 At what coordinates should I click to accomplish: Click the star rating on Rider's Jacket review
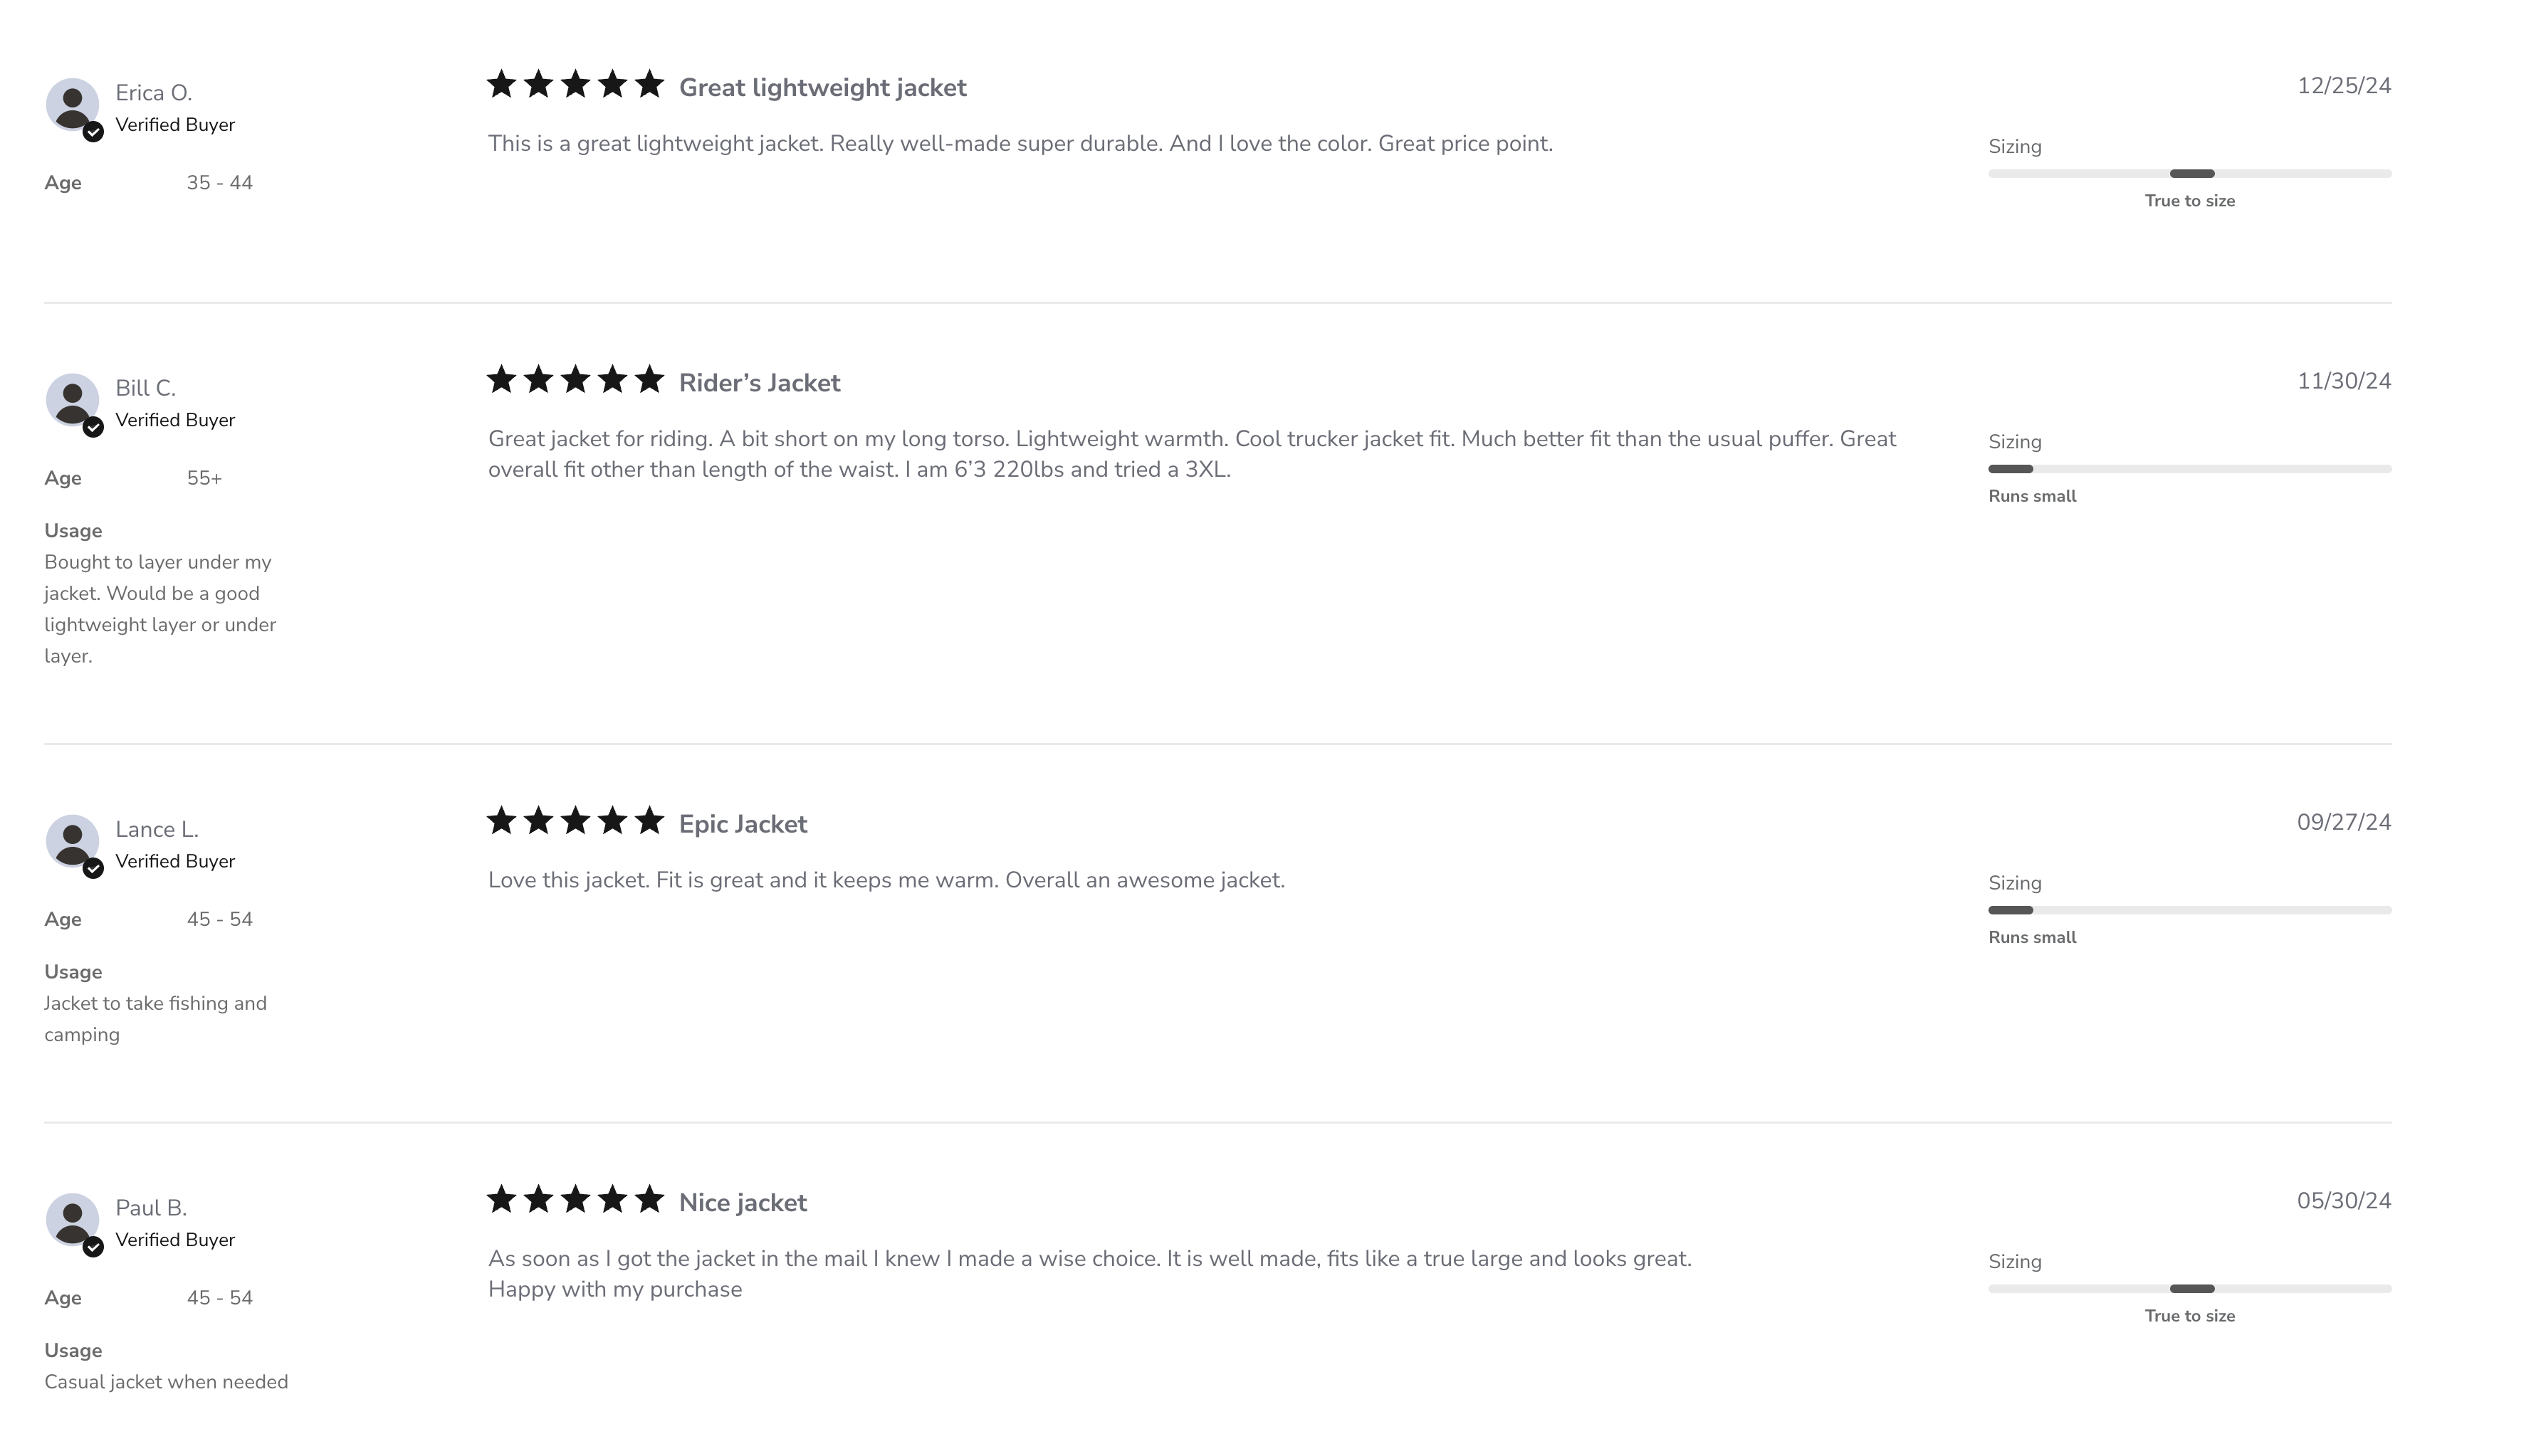(x=575, y=380)
